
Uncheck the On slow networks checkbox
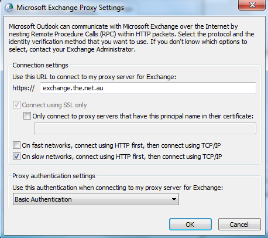pyautogui.click(x=16, y=157)
